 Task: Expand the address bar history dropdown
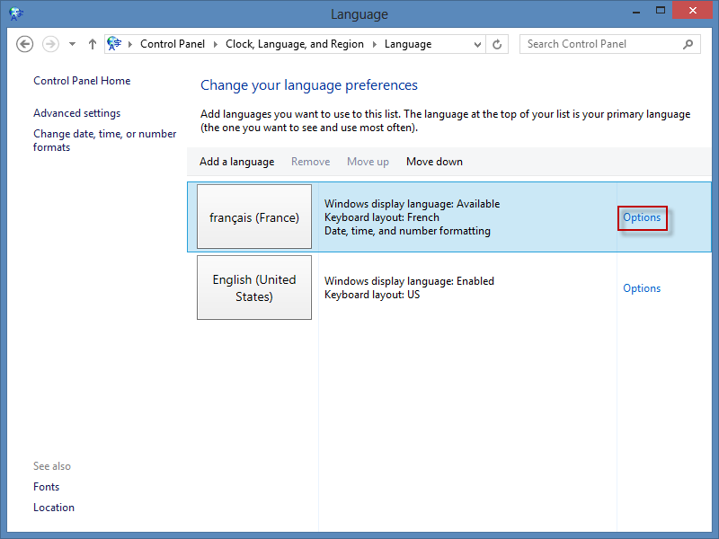476,44
